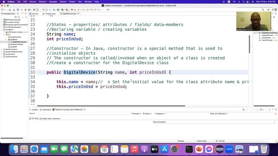Screen dimensions: 278x156
Task: Open Terminal from the dock
Action: (189, 149)
